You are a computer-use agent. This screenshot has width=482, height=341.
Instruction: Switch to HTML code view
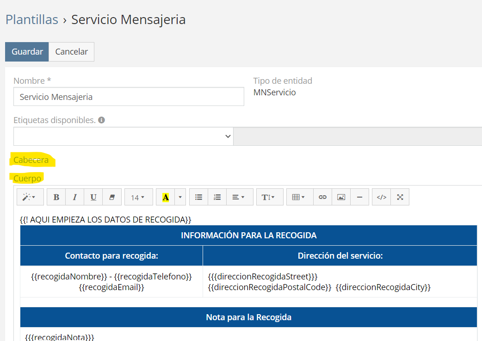click(381, 197)
